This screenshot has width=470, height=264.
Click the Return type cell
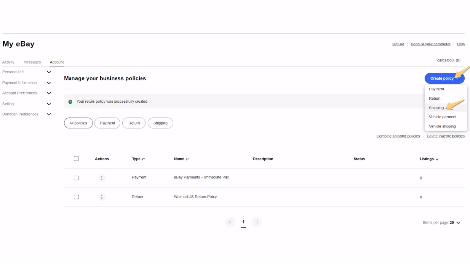pos(137,197)
